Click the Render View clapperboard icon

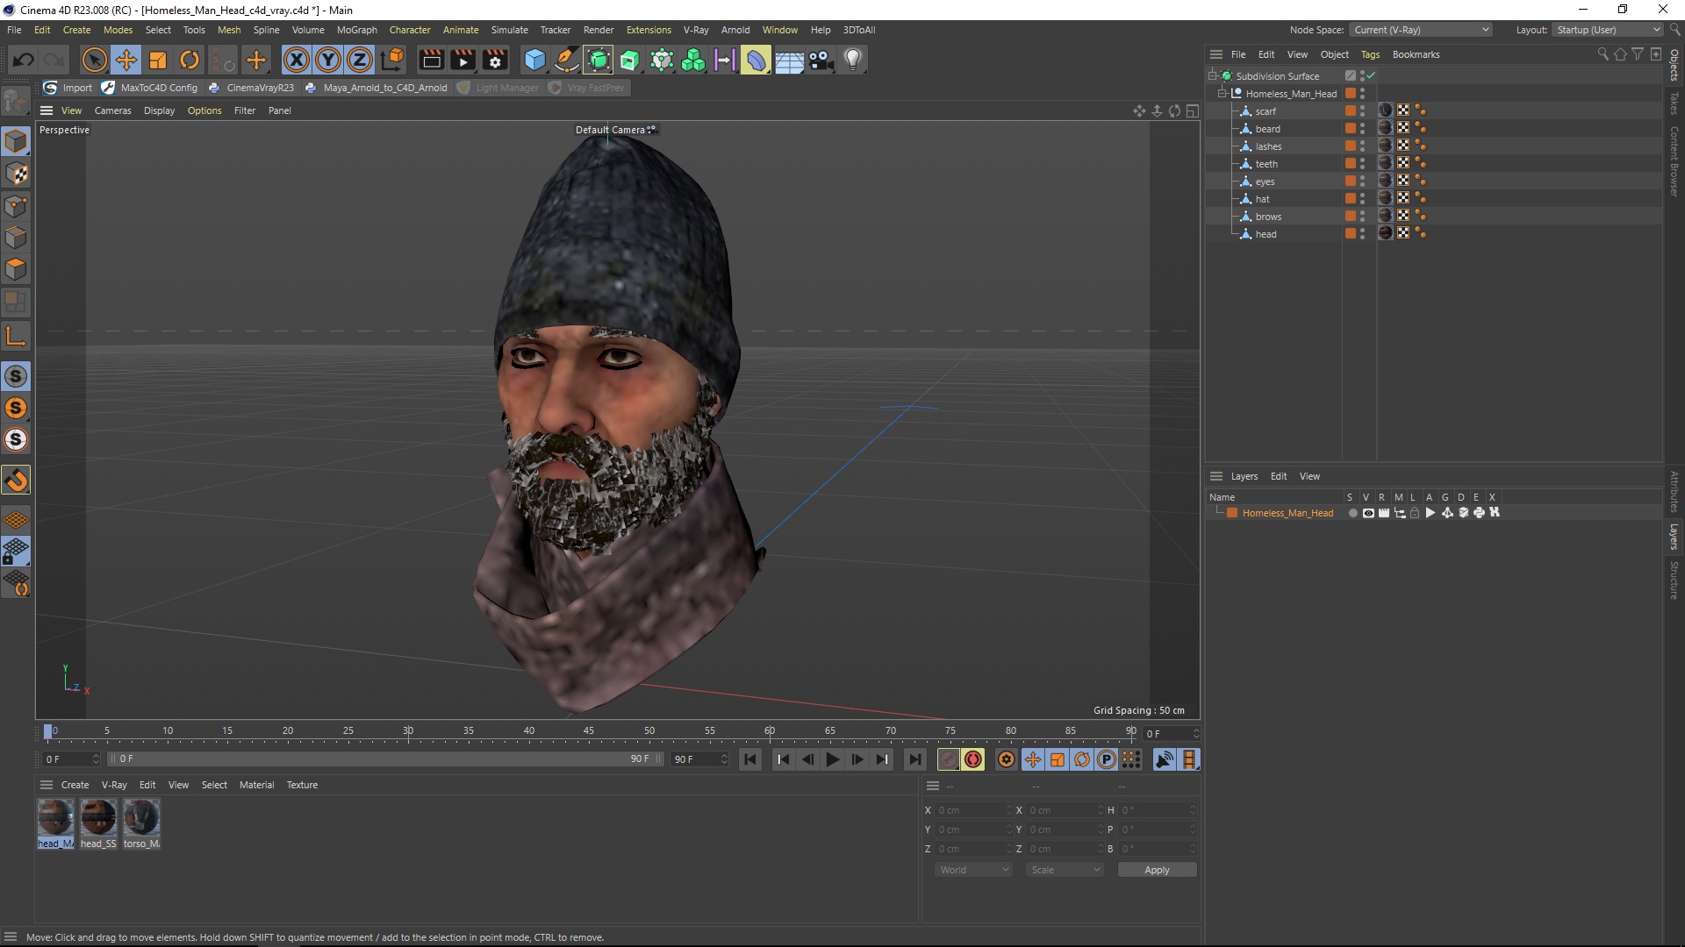coord(431,60)
